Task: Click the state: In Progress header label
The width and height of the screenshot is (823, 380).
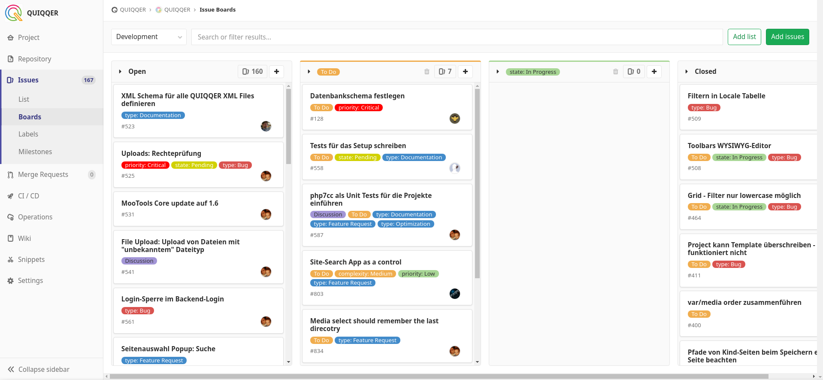Action: pos(533,72)
